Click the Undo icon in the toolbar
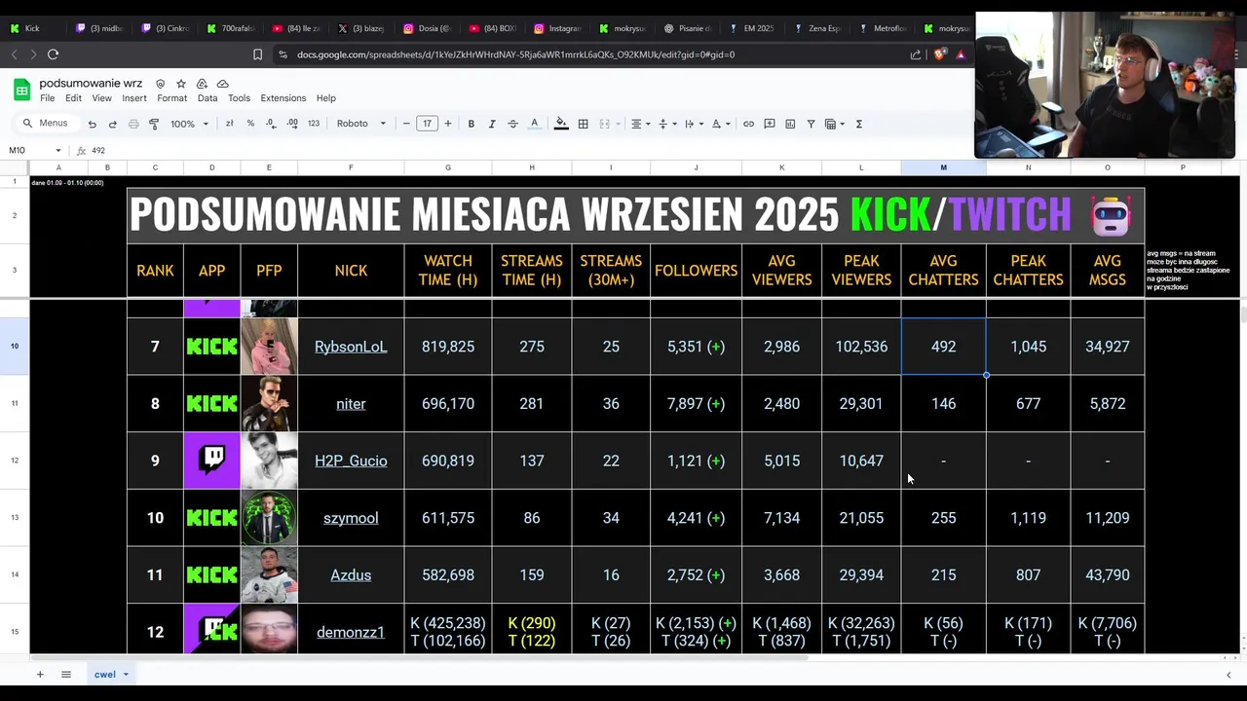Image resolution: width=1247 pixels, height=701 pixels. (93, 124)
